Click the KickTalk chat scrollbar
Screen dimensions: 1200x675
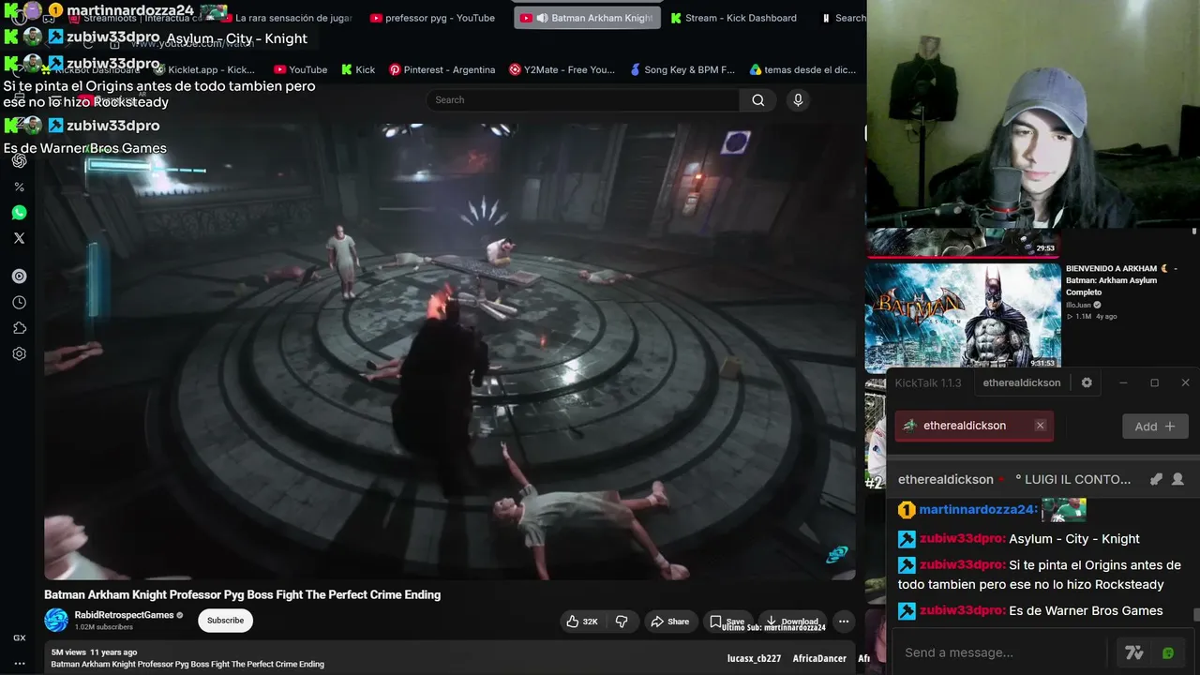(x=1195, y=615)
